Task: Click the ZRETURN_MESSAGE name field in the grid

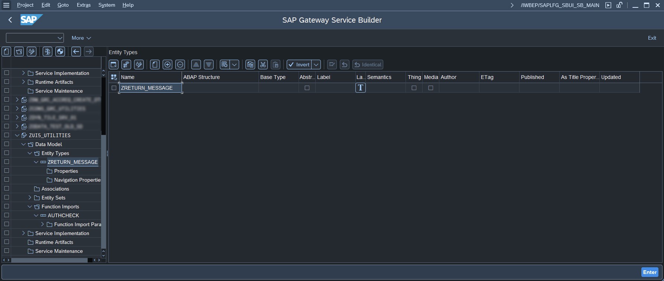Action: (x=150, y=88)
